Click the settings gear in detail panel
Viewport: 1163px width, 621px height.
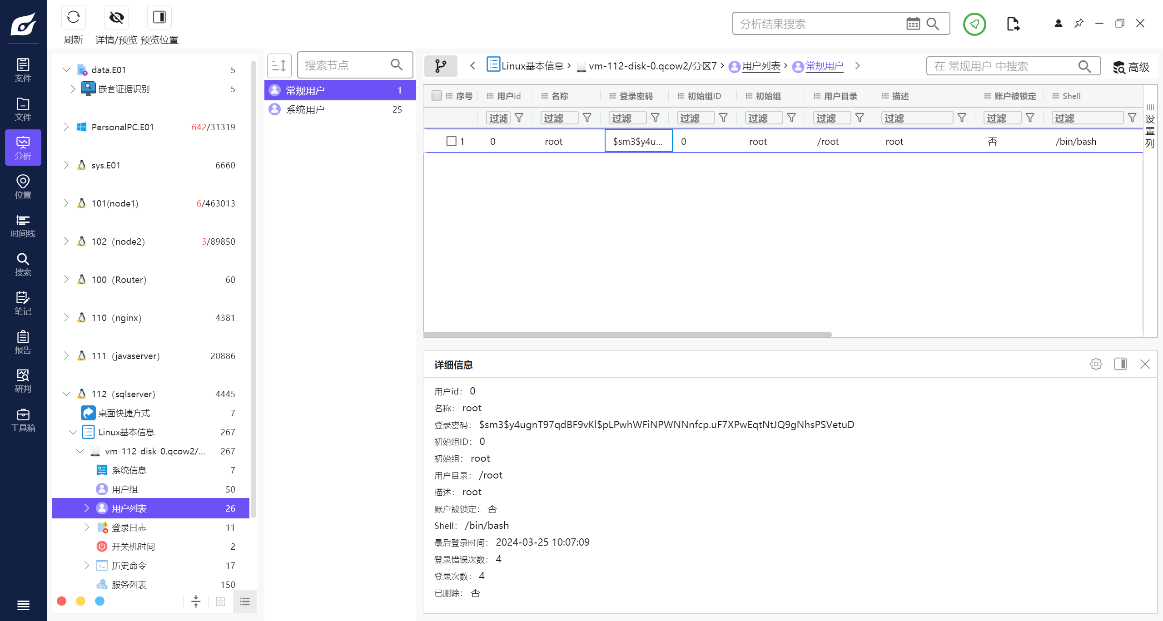[x=1096, y=364]
